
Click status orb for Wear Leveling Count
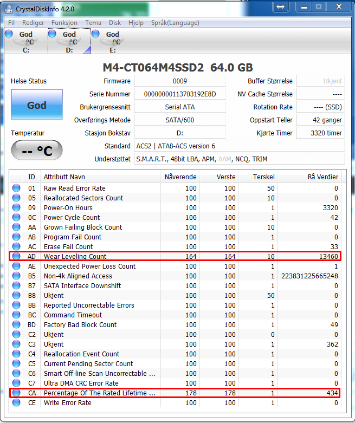click(x=16, y=256)
